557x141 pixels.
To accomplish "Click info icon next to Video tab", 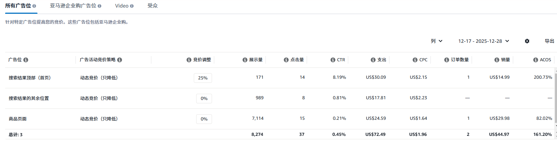I will (x=132, y=6).
